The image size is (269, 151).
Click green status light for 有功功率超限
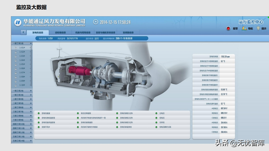[x=78, y=113]
